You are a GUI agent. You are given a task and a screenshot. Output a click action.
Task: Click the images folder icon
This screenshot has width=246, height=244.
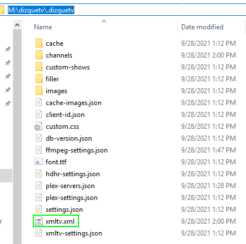(39, 90)
